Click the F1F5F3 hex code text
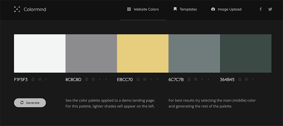The image size is (283, 126). coord(21,79)
